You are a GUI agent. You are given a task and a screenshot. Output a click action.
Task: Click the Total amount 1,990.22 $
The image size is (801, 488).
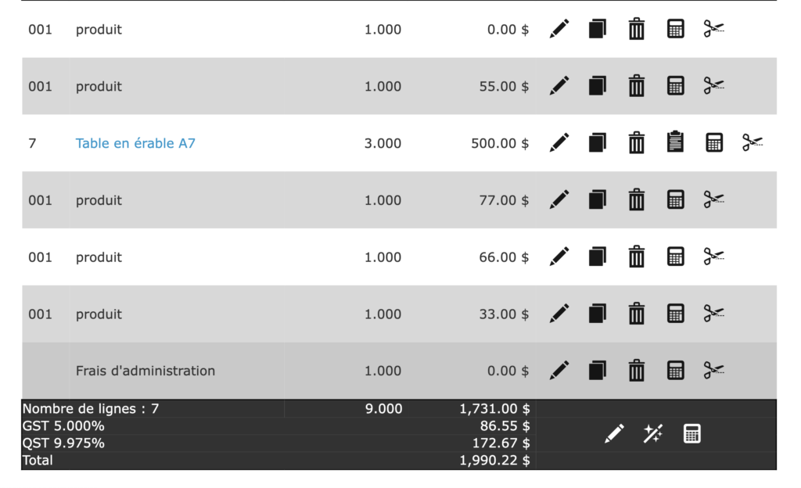pos(494,461)
